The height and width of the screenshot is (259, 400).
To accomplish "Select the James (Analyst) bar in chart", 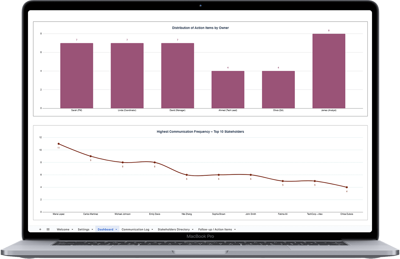I will coord(329,71).
